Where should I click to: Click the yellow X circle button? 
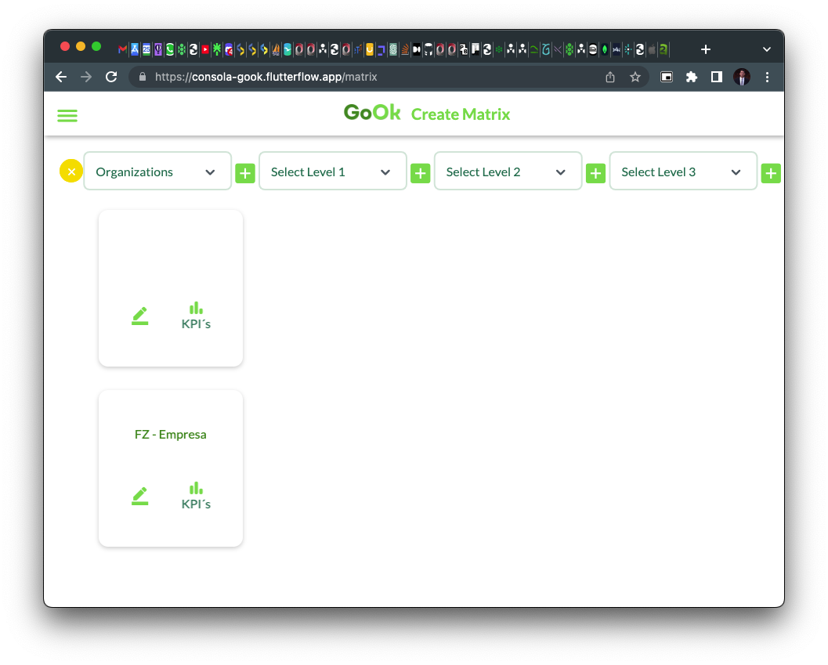point(71,172)
